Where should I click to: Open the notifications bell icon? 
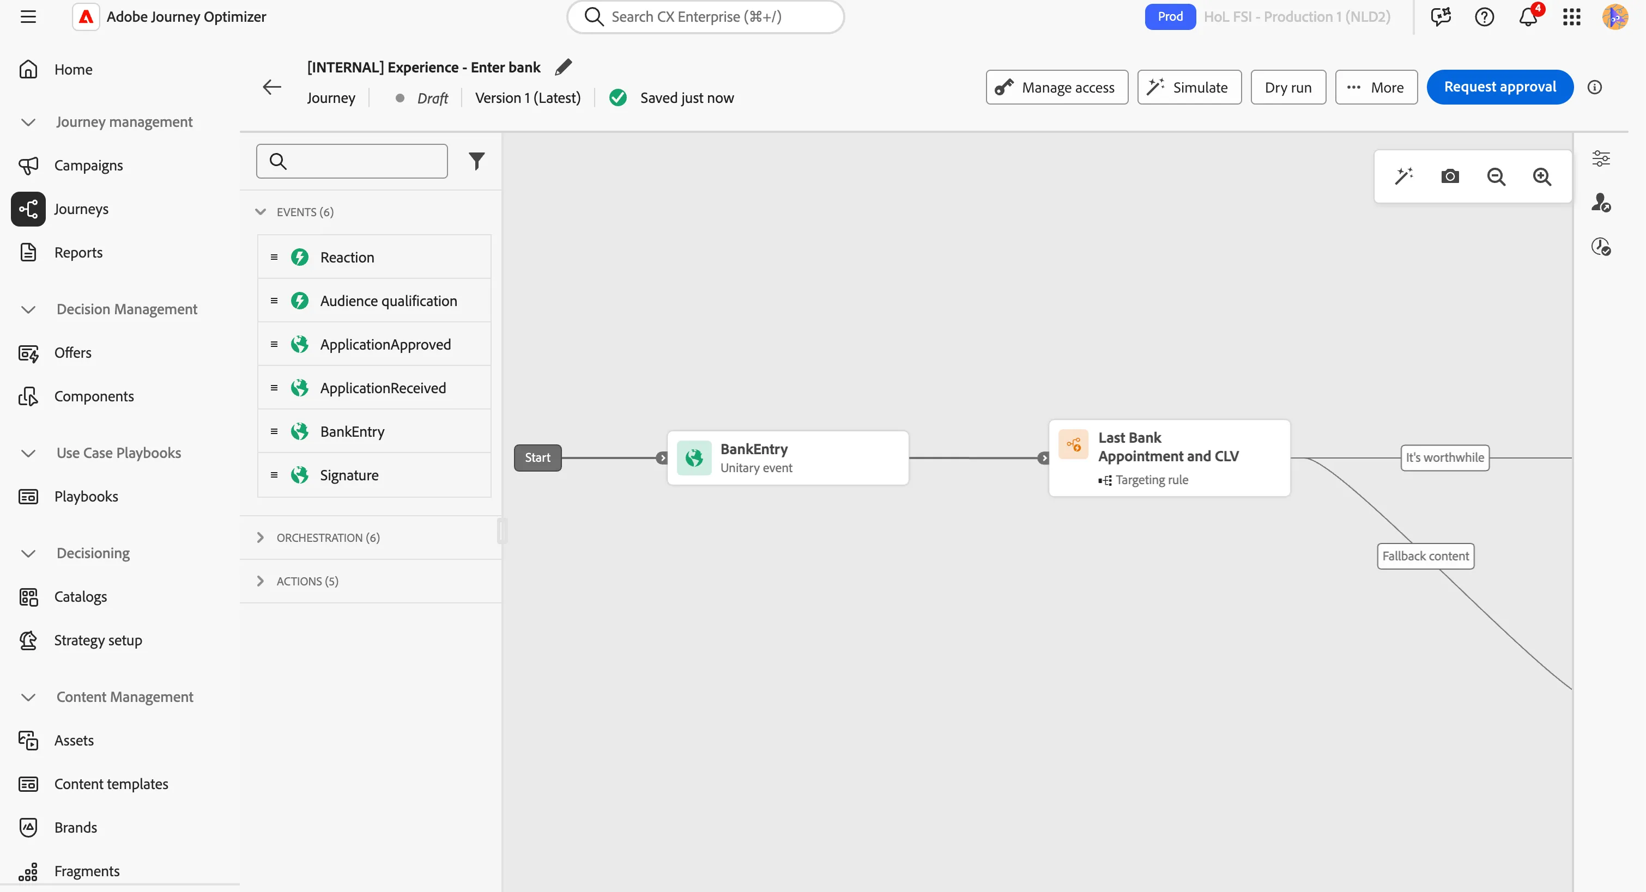tap(1528, 16)
